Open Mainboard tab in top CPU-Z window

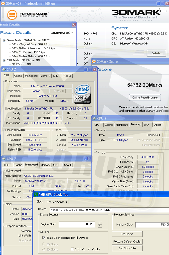pyautogui.click(x=31, y=76)
